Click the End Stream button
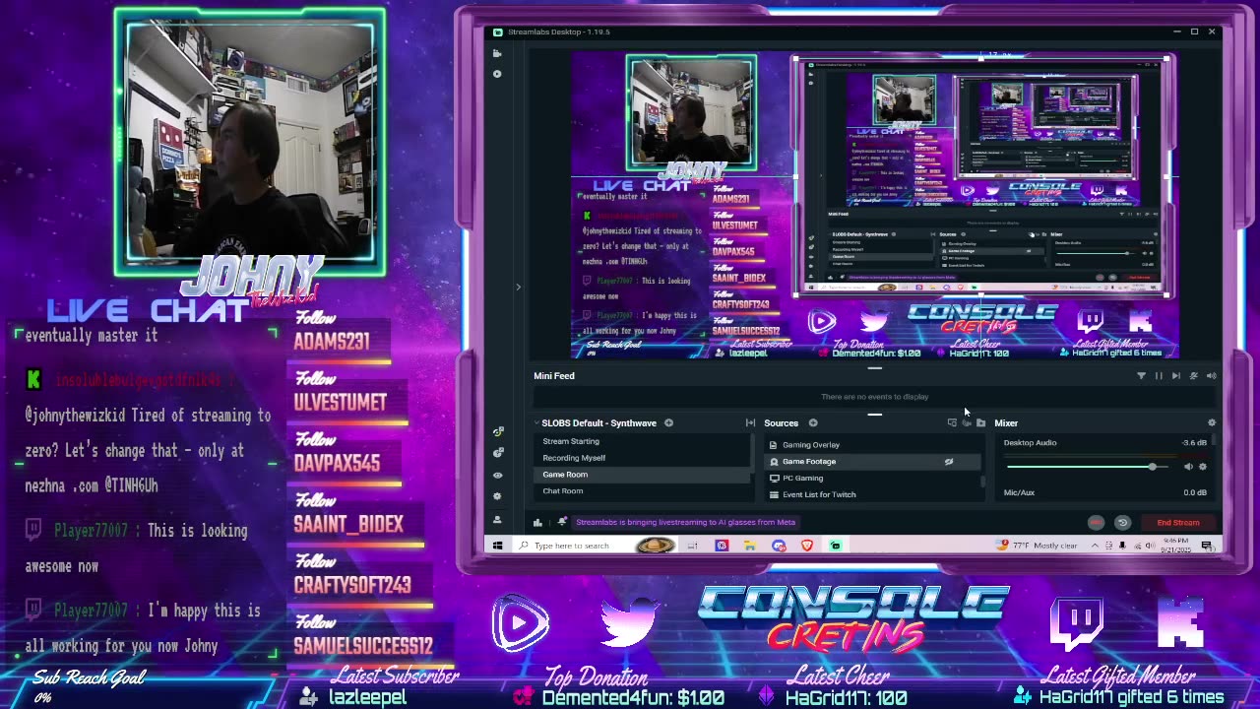 click(1178, 523)
